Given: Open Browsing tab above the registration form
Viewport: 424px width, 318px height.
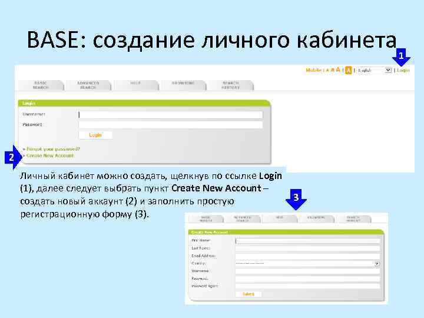Looking at the screenshot, I should (x=316, y=219).
